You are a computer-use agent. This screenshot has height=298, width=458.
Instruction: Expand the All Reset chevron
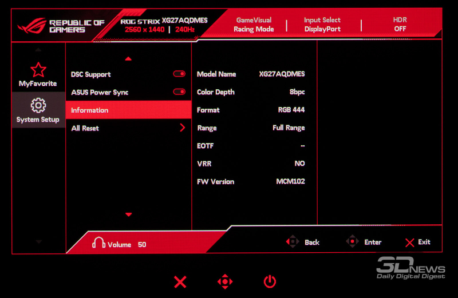[x=183, y=128]
